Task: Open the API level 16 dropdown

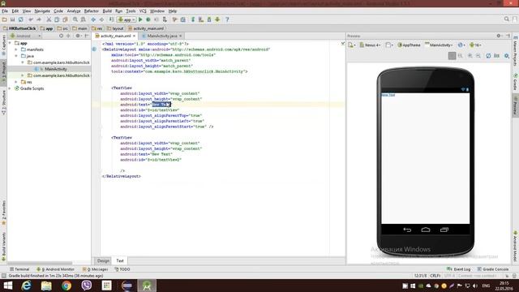Action: click(475, 45)
